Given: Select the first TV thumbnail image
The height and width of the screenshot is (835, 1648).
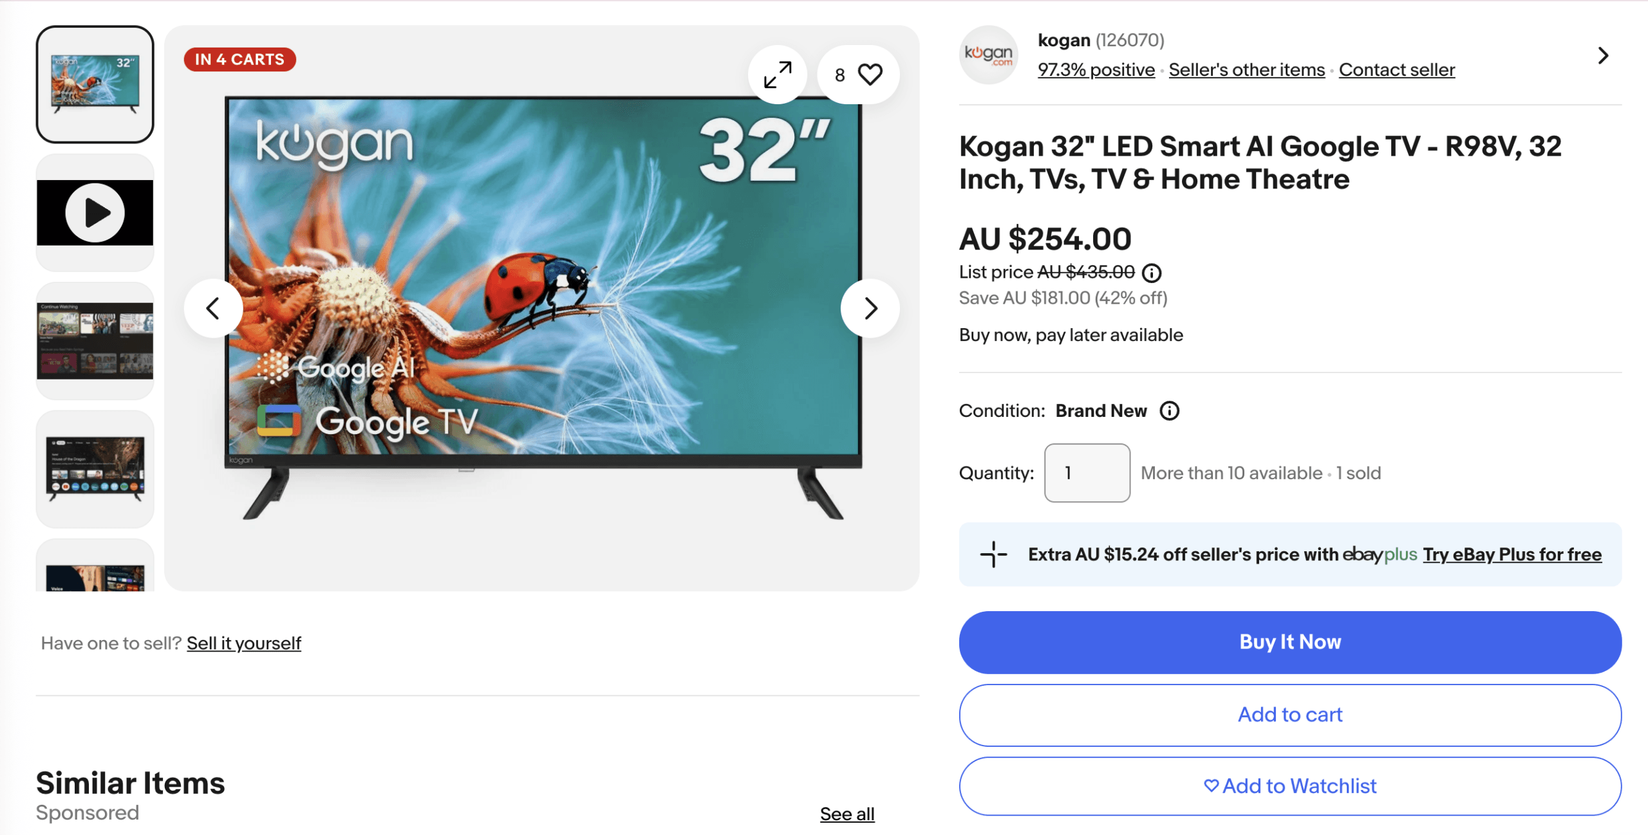Looking at the screenshot, I should [x=95, y=84].
